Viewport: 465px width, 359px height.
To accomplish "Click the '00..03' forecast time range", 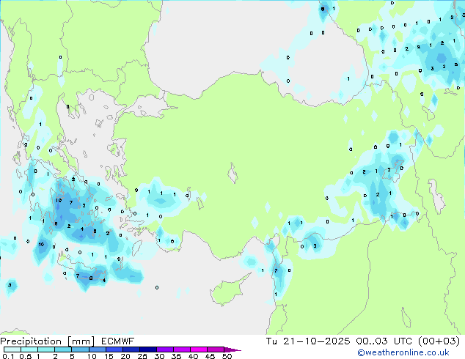I will (x=372, y=341).
